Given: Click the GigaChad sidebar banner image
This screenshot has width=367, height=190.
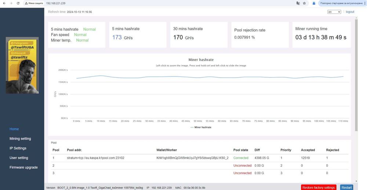Looking at the screenshot, I should (x=22, y=66).
